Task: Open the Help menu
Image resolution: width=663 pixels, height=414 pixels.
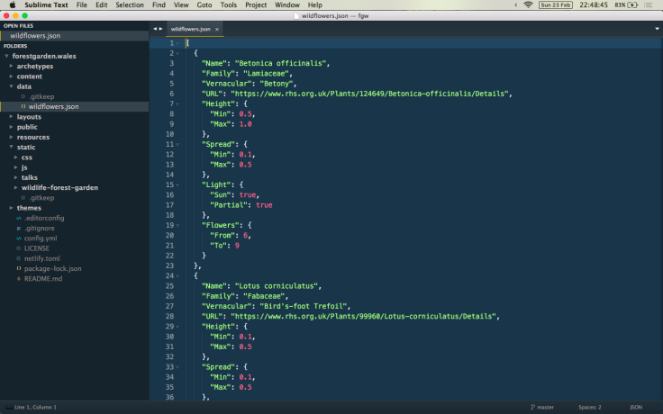Action: coord(315,5)
